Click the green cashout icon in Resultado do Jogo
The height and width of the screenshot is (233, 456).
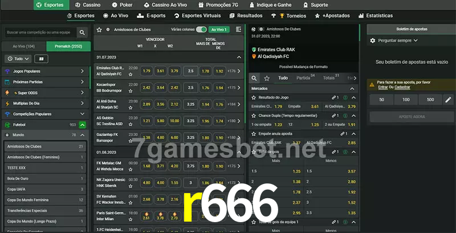click(345, 97)
